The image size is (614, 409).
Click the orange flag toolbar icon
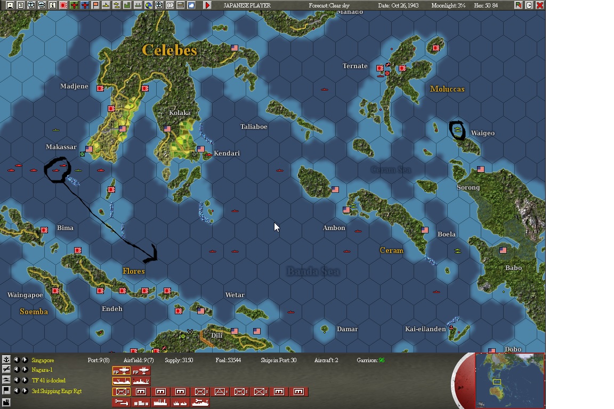(95, 5)
